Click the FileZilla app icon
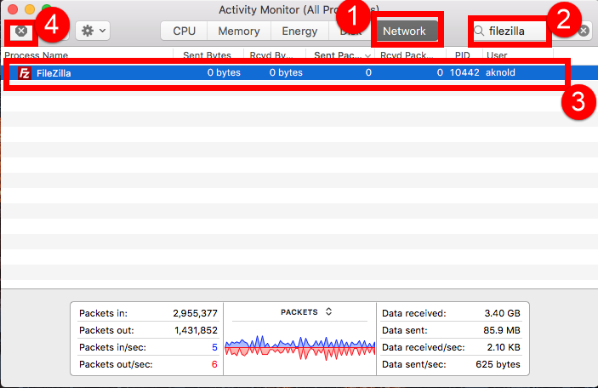The image size is (598, 388). pos(26,73)
